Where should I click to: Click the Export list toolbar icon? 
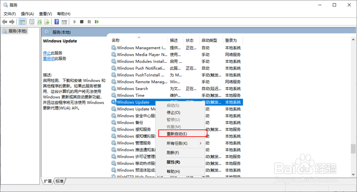[x=47, y=22]
